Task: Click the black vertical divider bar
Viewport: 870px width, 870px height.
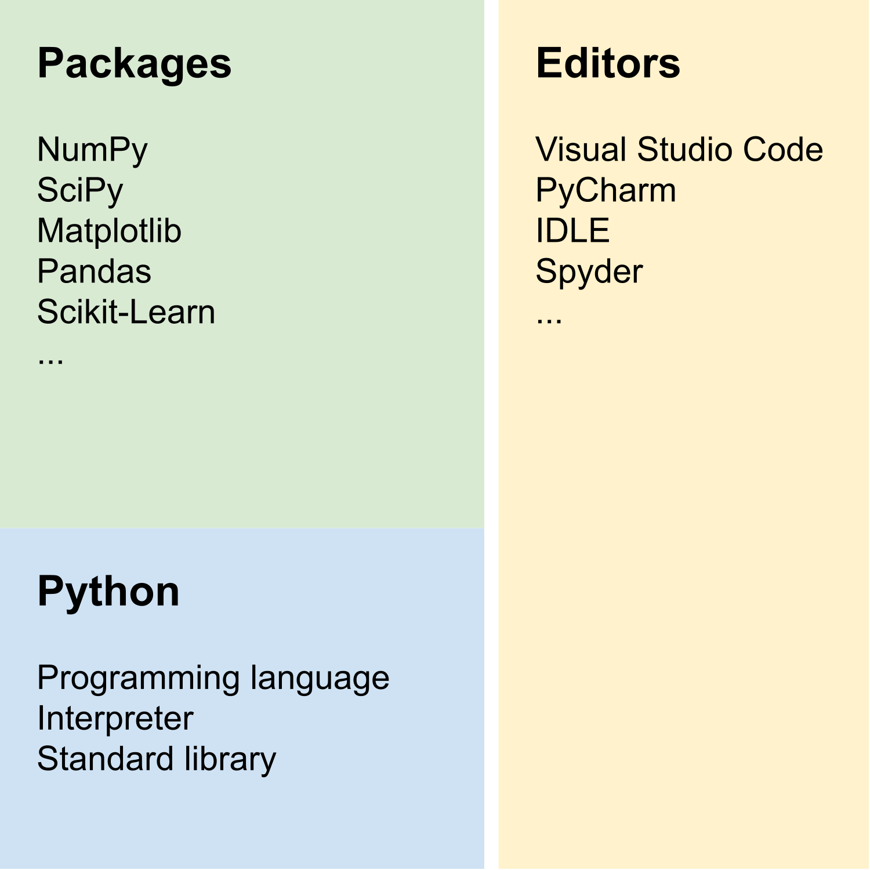Action: (x=491, y=435)
